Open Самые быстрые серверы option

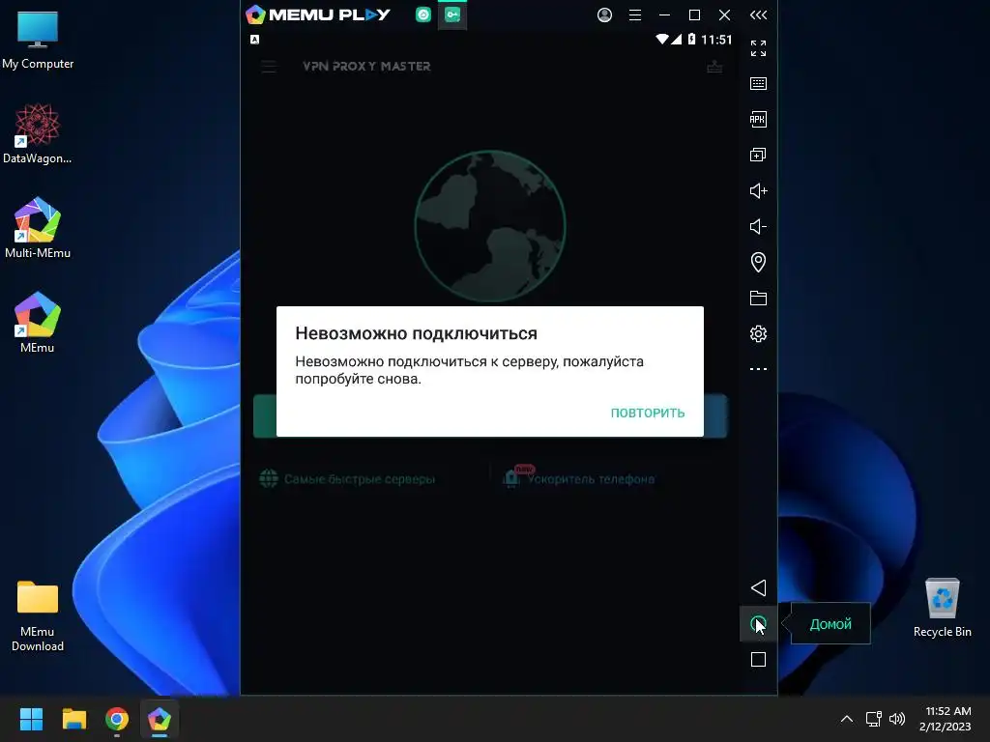[347, 479]
